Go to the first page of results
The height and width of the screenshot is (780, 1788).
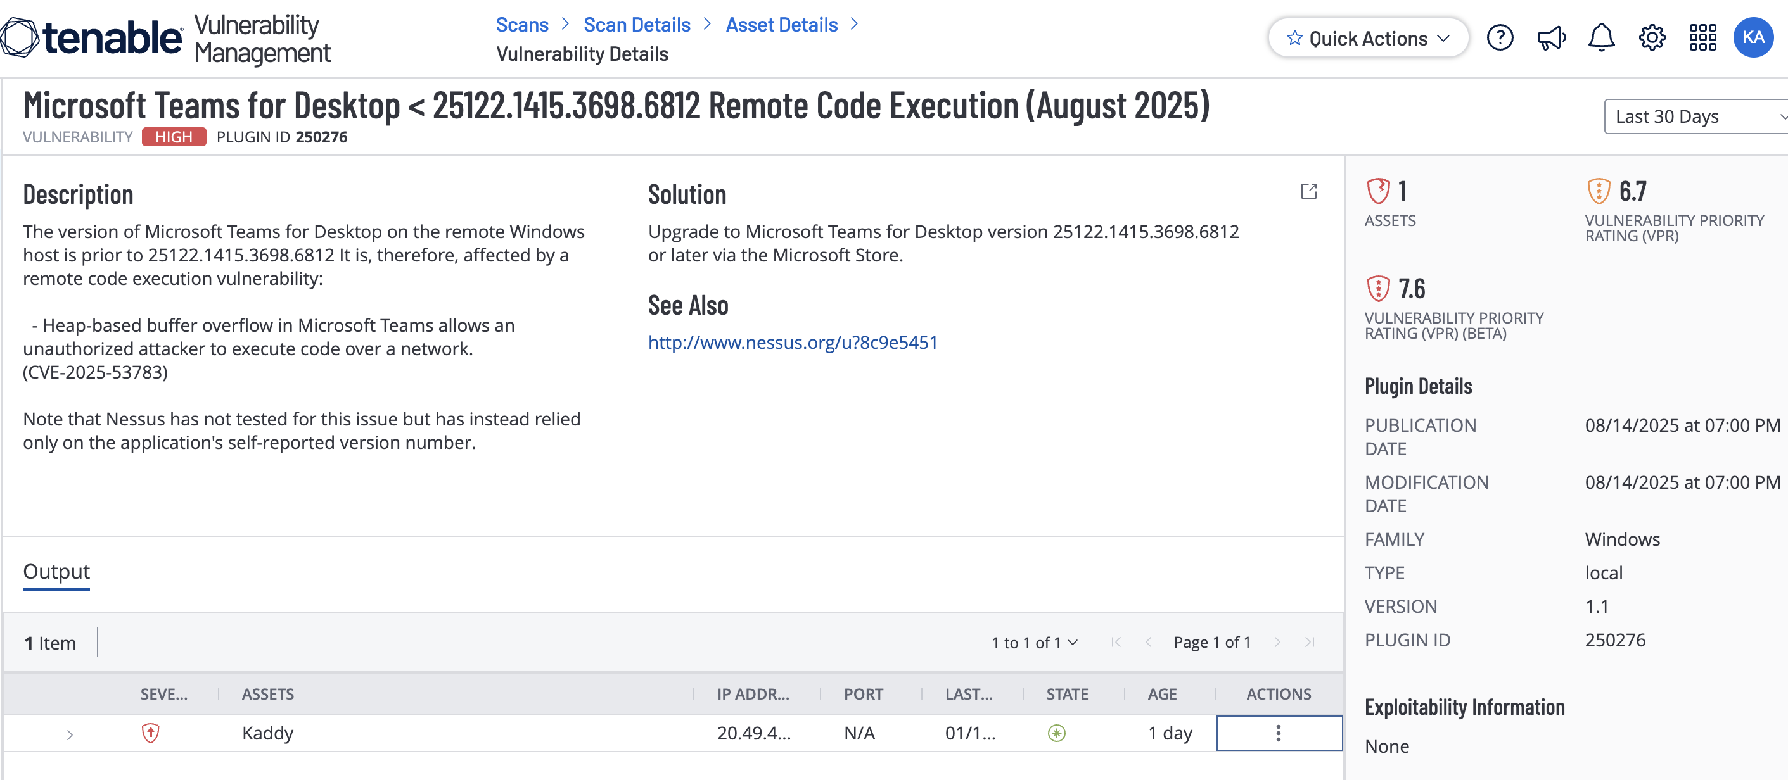pyautogui.click(x=1116, y=642)
